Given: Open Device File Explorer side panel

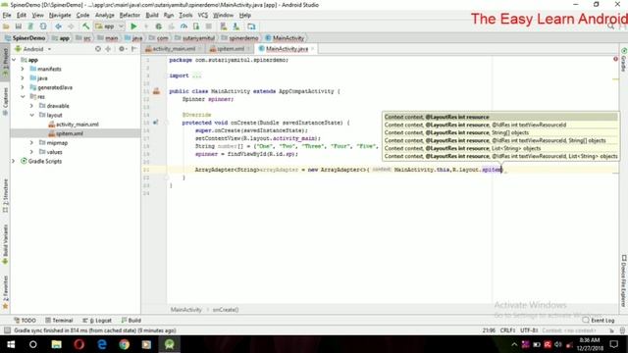Looking at the screenshot, I should pyautogui.click(x=624, y=281).
